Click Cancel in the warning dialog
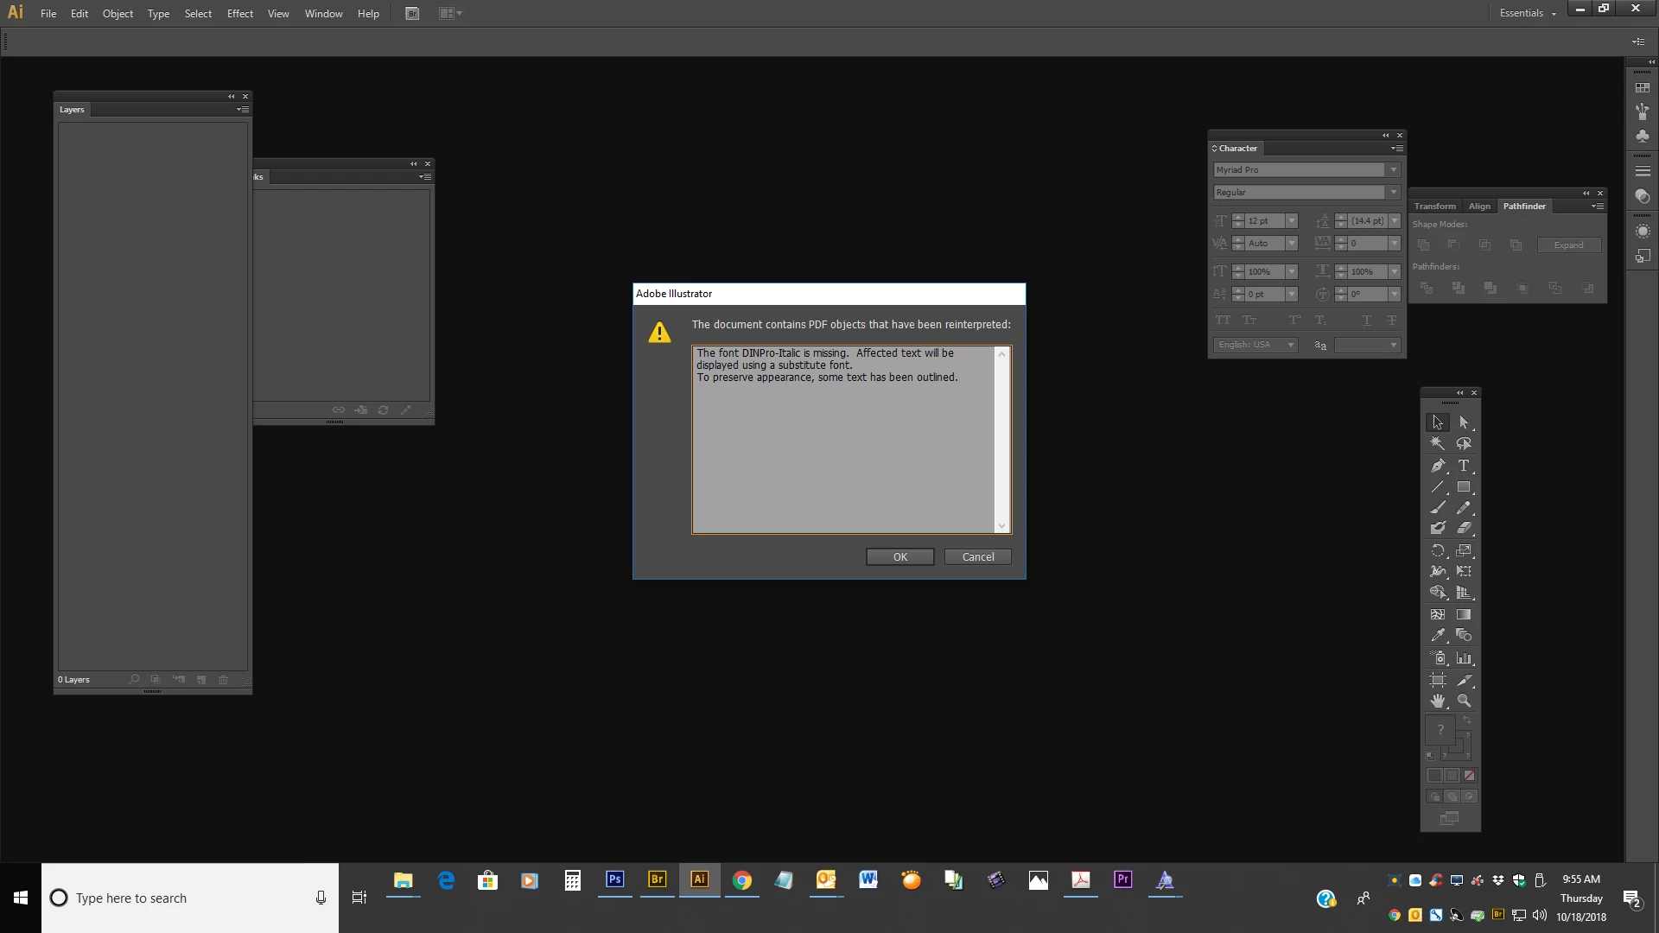Image resolution: width=1659 pixels, height=933 pixels. (x=977, y=557)
